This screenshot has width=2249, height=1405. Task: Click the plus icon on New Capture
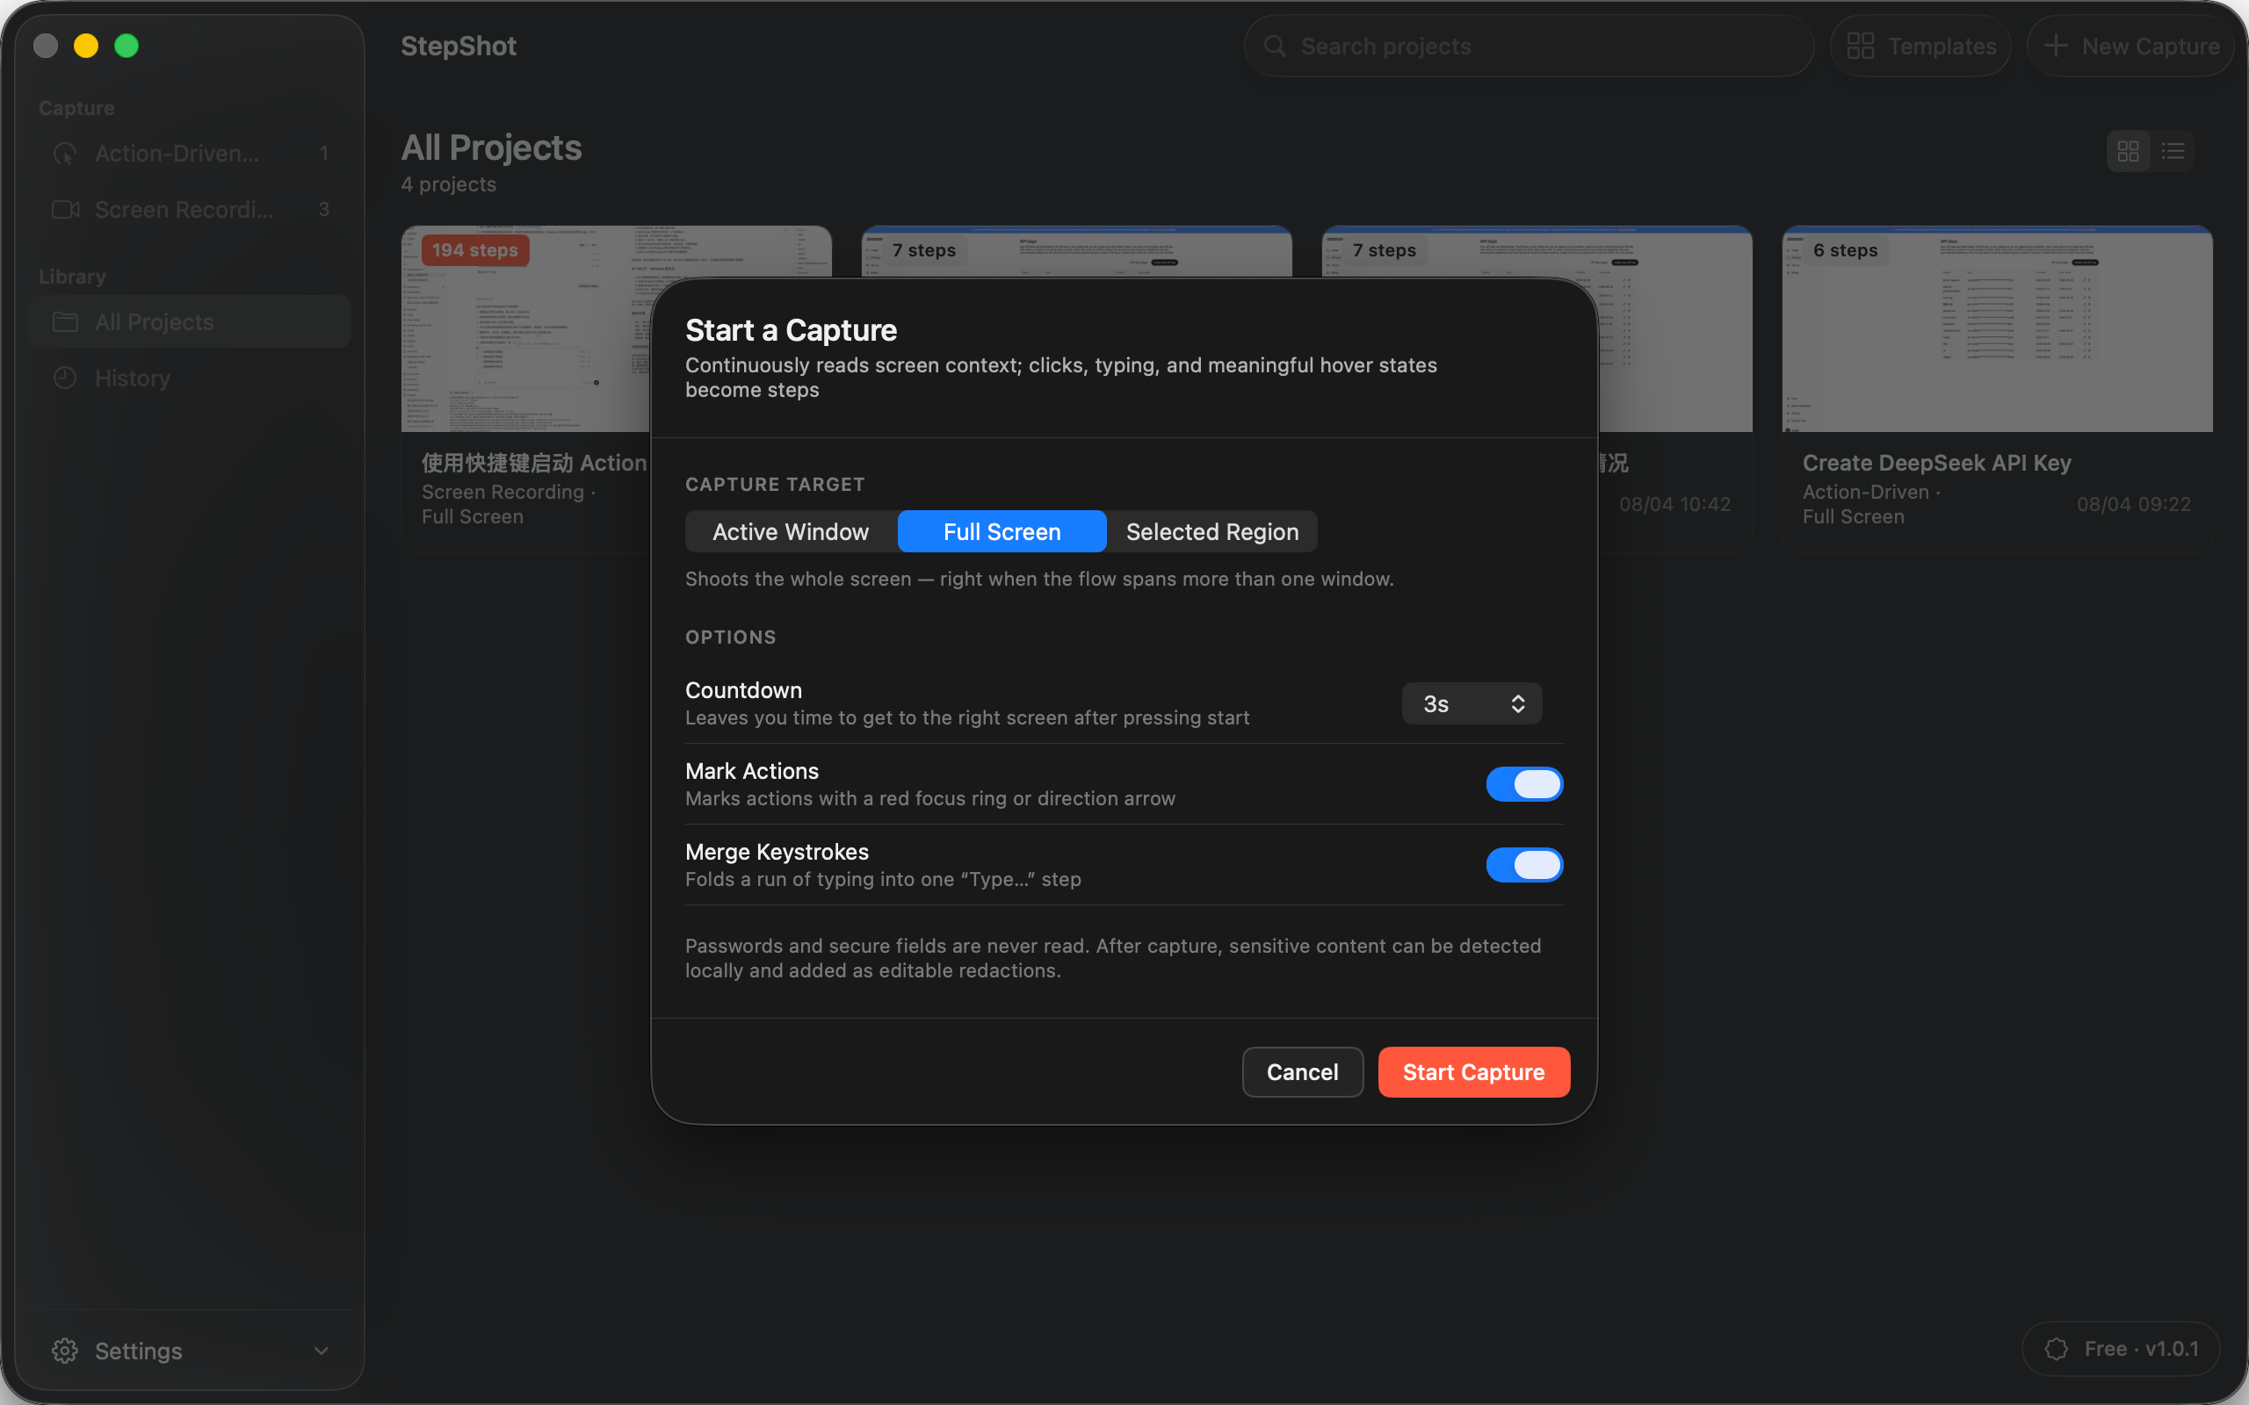click(x=2056, y=47)
